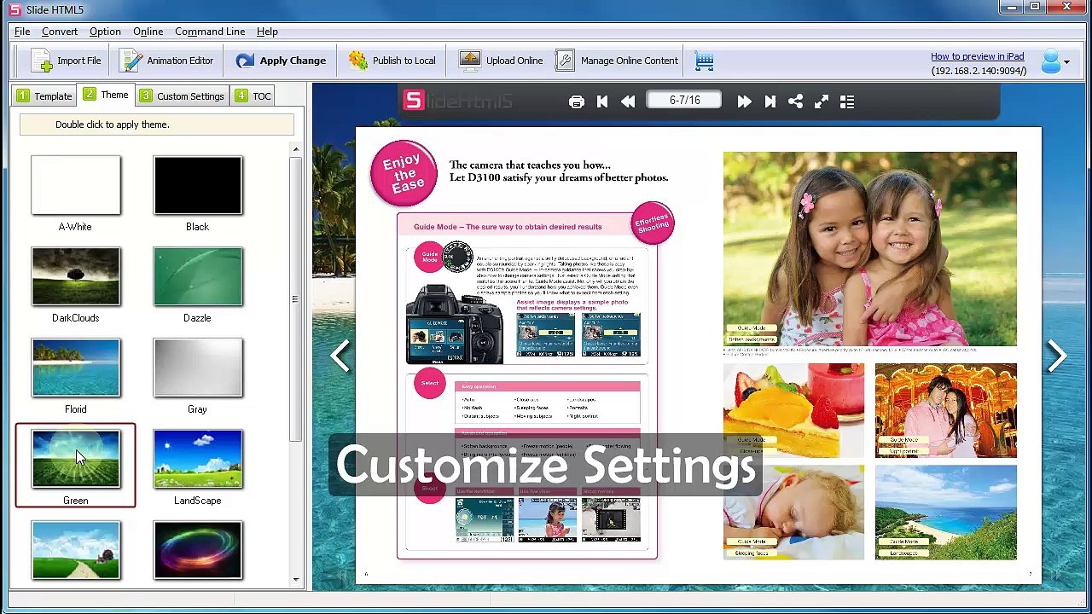Select the Green theme thumbnail

(76, 459)
